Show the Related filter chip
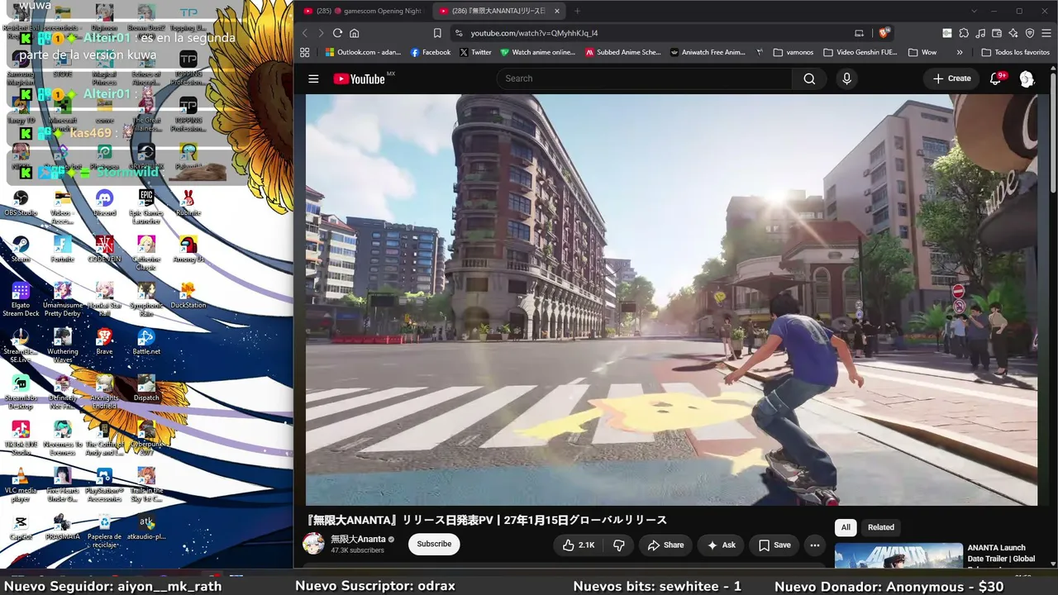The height and width of the screenshot is (595, 1058). pyautogui.click(x=881, y=527)
